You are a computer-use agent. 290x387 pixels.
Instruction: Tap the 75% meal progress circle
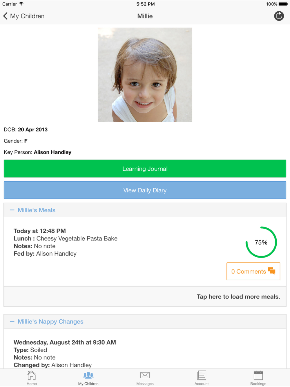(x=261, y=242)
